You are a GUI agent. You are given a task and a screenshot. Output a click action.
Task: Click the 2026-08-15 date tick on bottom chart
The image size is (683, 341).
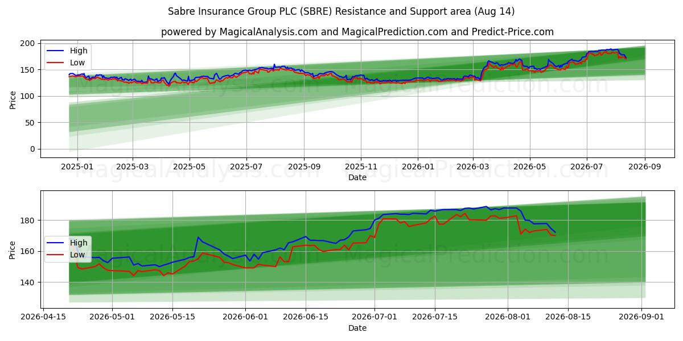(569, 318)
